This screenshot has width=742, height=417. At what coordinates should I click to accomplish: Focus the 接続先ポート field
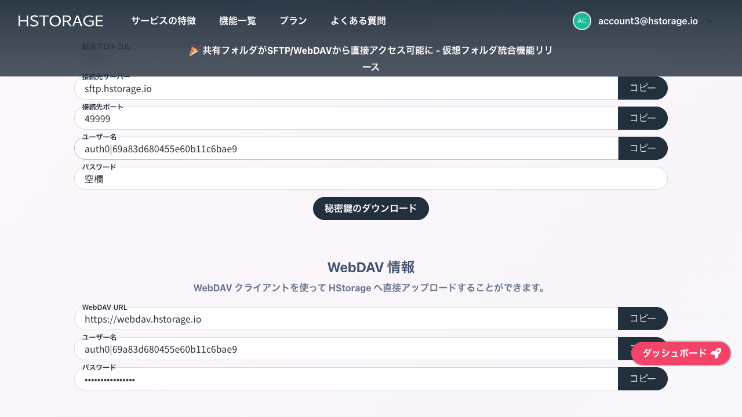point(346,118)
